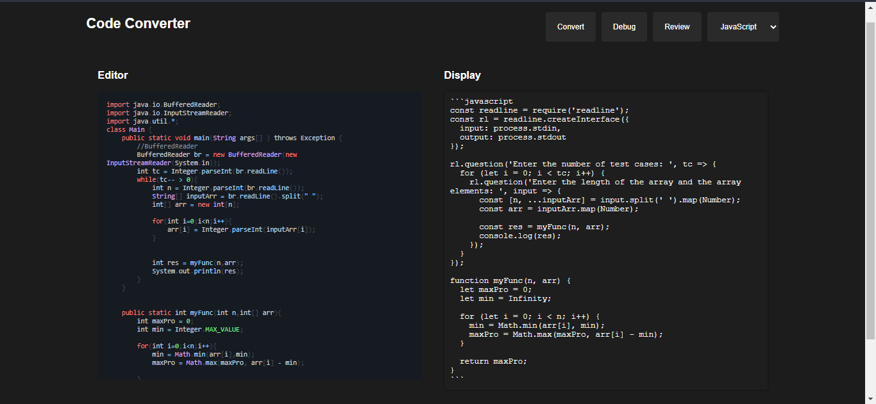Click 'input: process.stdin,' in Display
The height and width of the screenshot is (404, 876).
510,128
